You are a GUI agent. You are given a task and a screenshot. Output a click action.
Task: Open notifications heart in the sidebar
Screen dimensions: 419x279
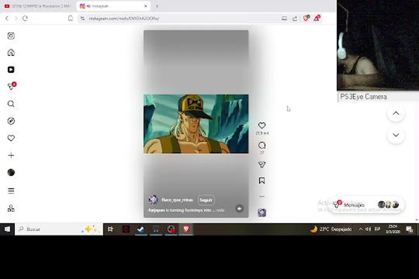click(11, 138)
